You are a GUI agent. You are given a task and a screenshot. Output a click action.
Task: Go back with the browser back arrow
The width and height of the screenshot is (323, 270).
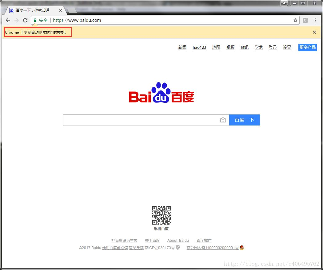pos(8,20)
